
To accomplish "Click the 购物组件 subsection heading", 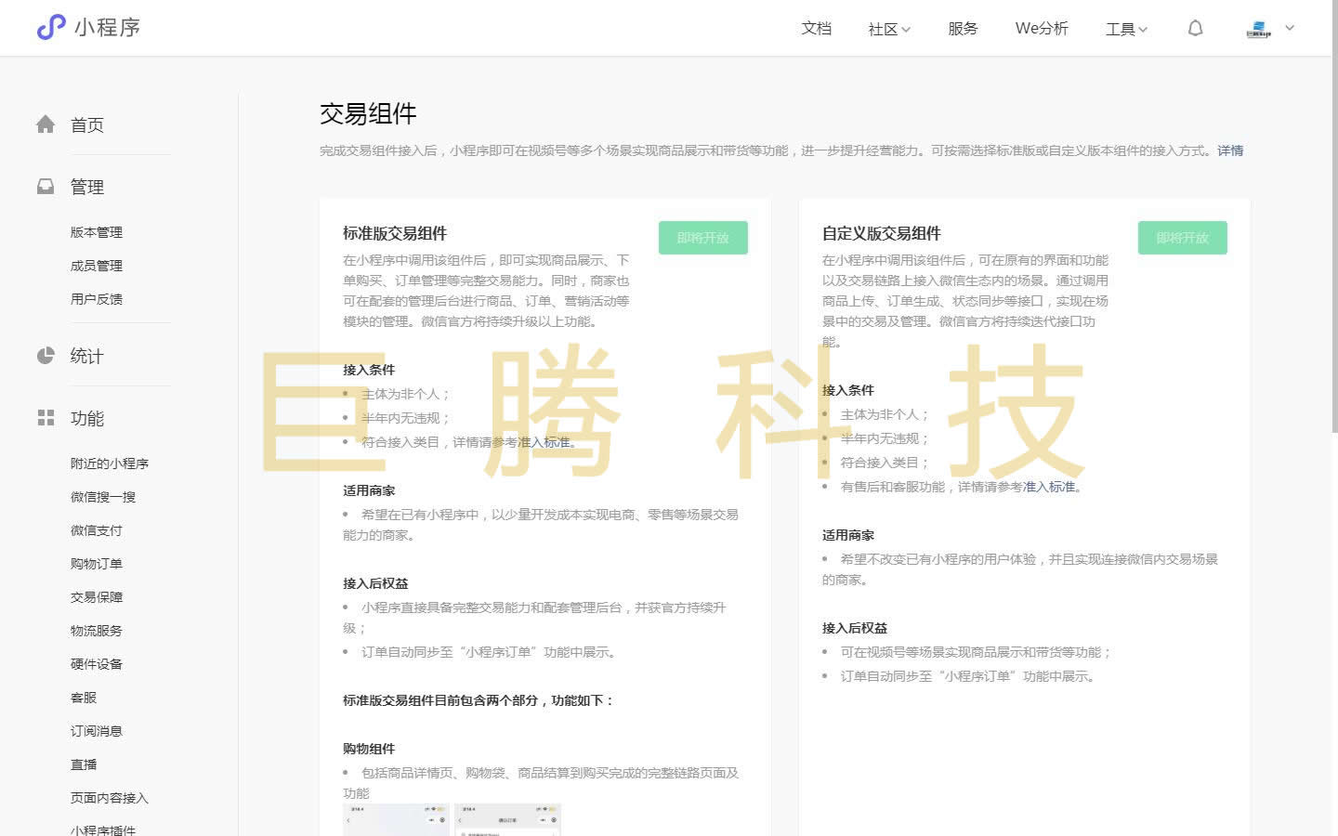I will pyautogui.click(x=369, y=749).
